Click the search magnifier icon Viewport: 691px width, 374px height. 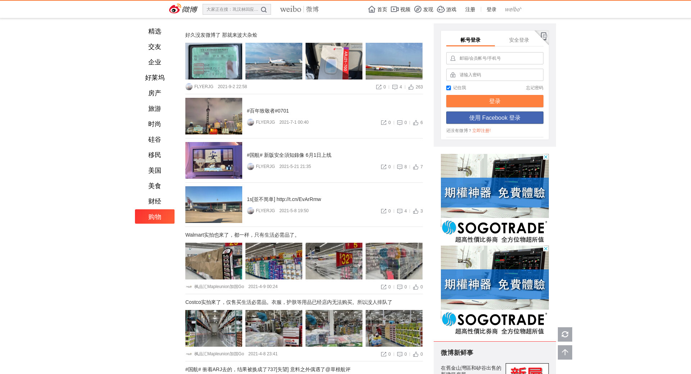pos(264,10)
